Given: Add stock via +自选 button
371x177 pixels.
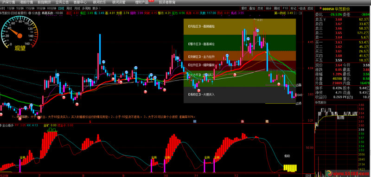Looking at the screenshot, I should 302,8.
